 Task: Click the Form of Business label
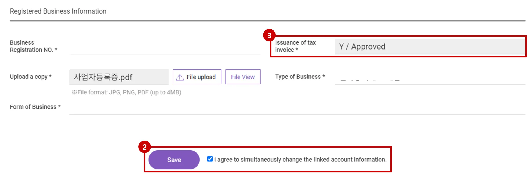(x=35, y=107)
